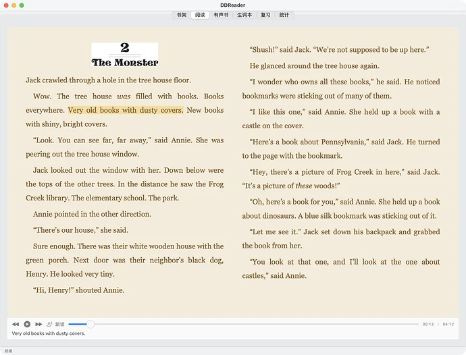Click 'He glanced around the tree house again.'
Image resolution: width=466 pixels, height=355 pixels.
[315, 66]
